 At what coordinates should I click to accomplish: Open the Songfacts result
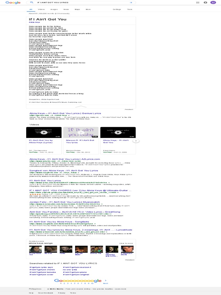(59, 222)
